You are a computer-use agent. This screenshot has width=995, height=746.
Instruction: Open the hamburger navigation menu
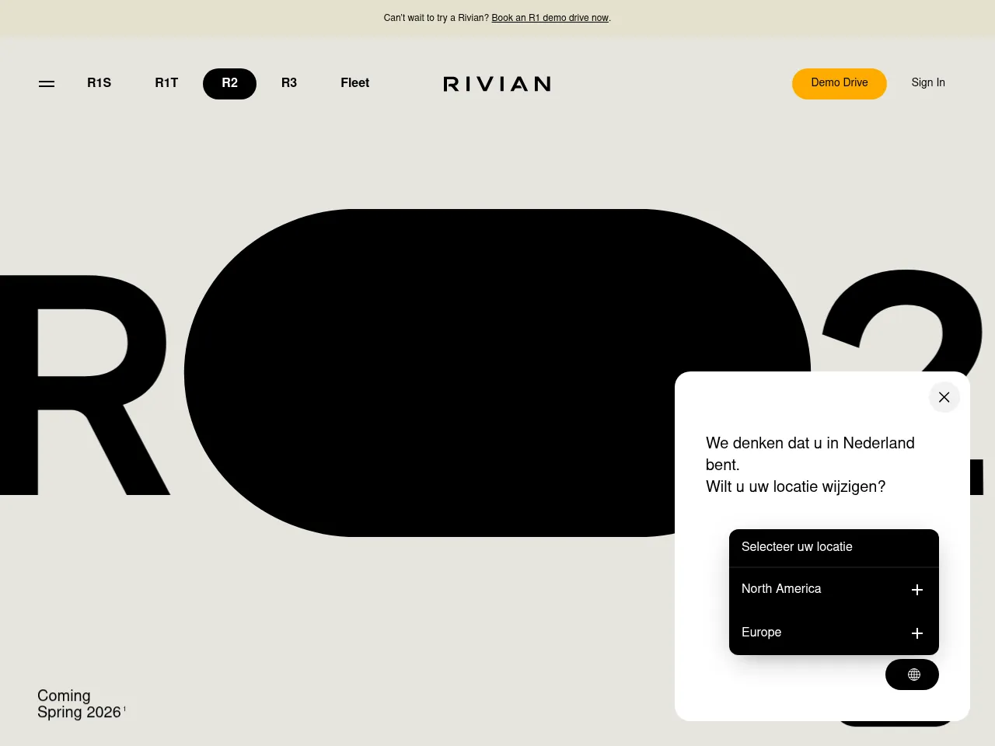coord(47,83)
